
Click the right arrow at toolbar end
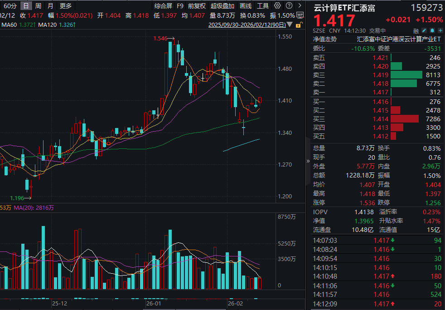coord(299,6)
